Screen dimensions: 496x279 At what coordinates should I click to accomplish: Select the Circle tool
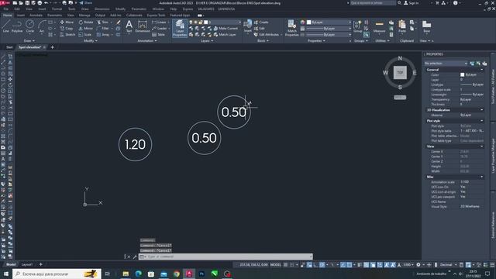[29, 26]
